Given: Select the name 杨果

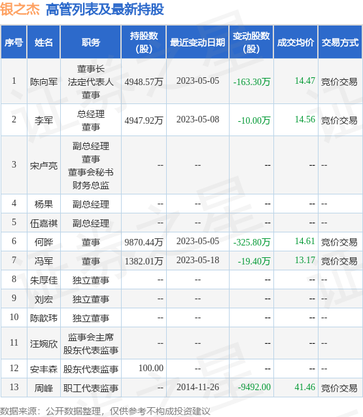Looking at the screenshot, I should point(44,204).
